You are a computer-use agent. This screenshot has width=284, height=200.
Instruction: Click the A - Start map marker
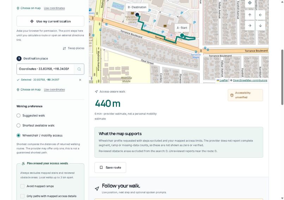pyautogui.click(x=182, y=35)
